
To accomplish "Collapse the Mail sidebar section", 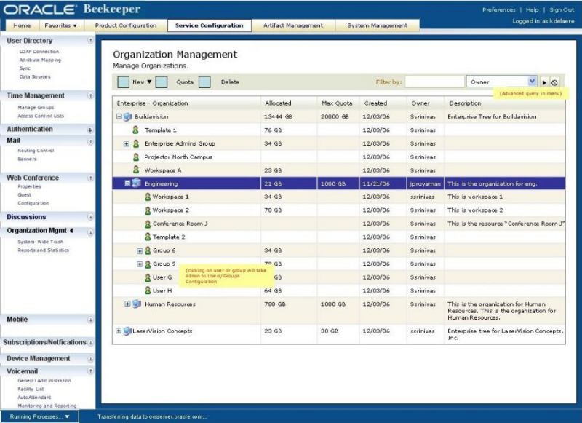I will coord(90,141).
